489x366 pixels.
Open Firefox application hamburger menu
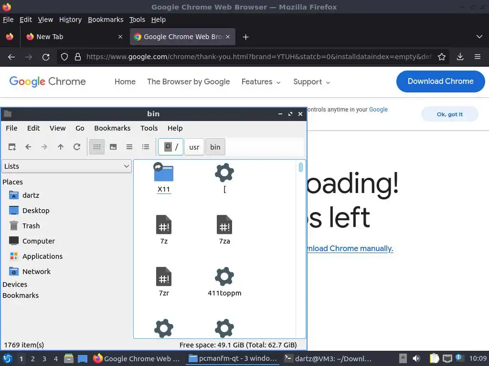[x=478, y=57]
